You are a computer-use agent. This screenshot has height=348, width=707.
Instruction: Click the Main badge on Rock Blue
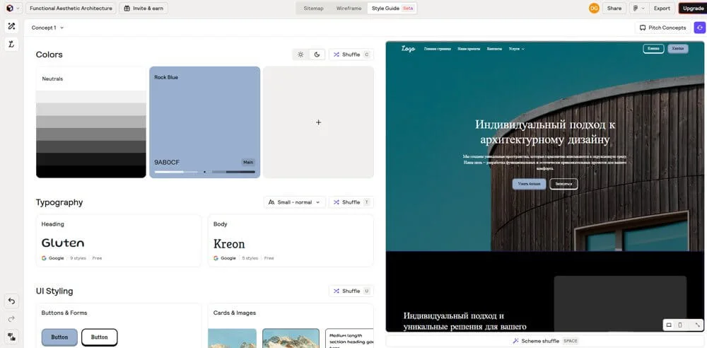coord(248,162)
